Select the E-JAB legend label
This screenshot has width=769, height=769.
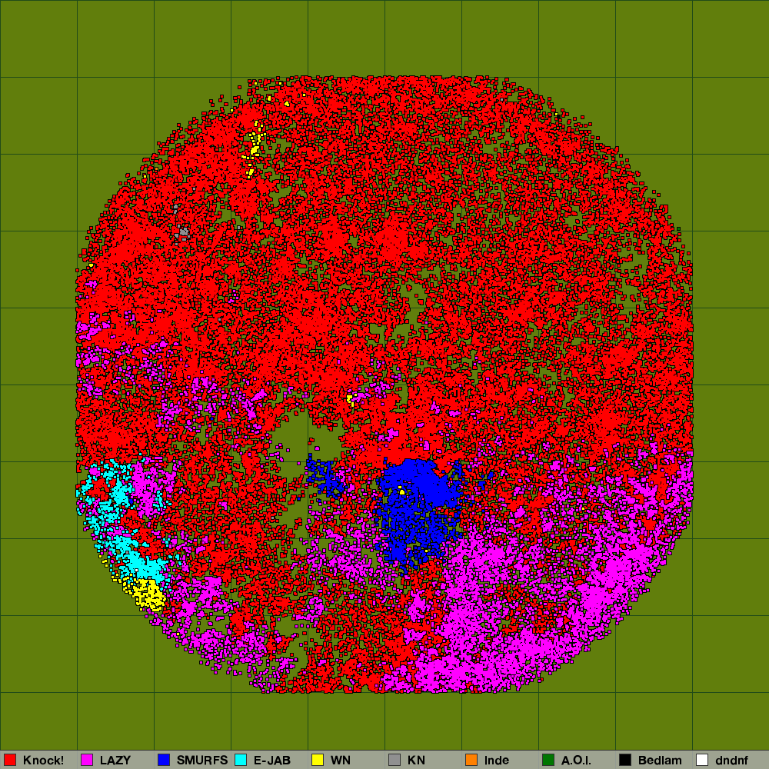272,761
